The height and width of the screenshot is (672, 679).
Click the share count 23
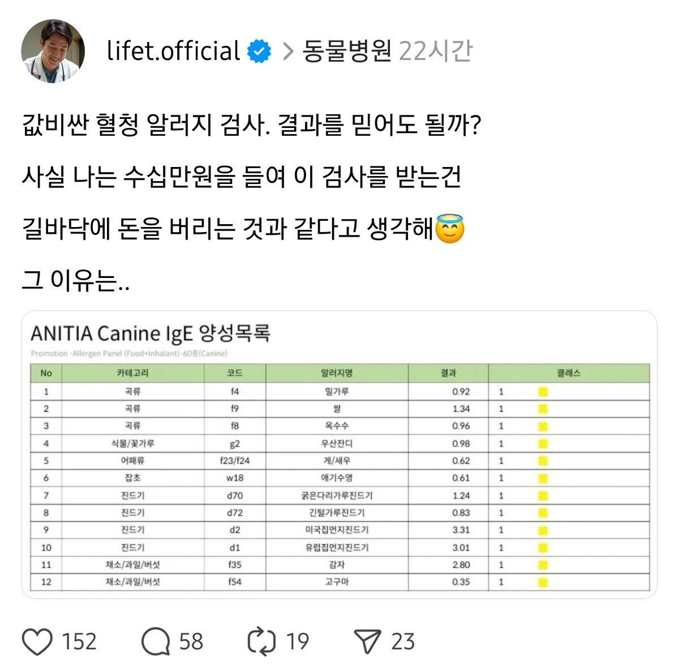403,641
